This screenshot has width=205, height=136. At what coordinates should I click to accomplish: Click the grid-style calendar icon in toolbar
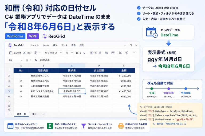(x=106, y=53)
